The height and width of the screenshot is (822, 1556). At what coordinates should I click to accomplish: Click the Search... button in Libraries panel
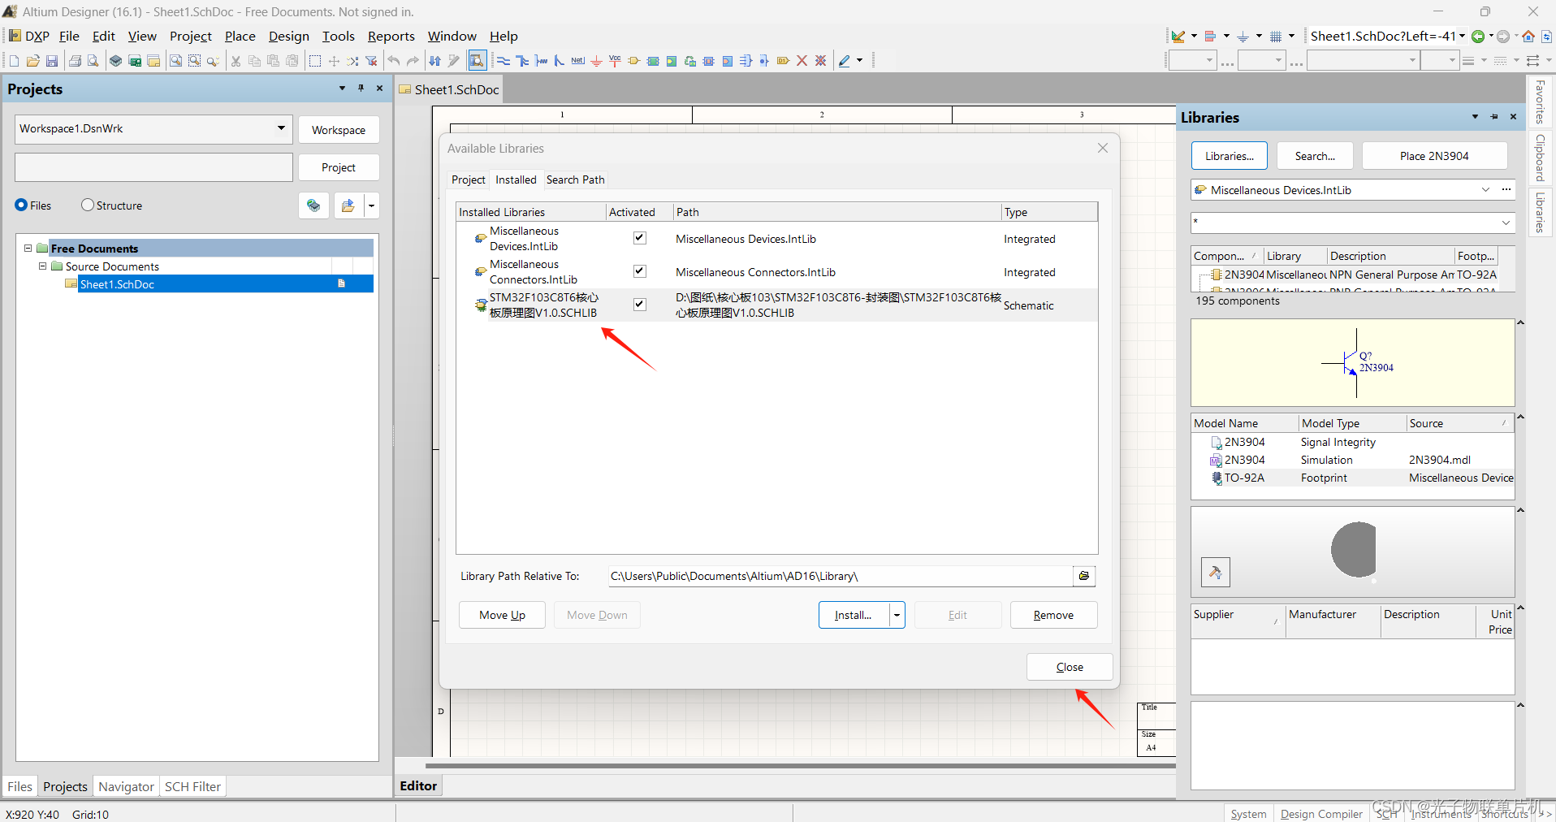[x=1315, y=156]
